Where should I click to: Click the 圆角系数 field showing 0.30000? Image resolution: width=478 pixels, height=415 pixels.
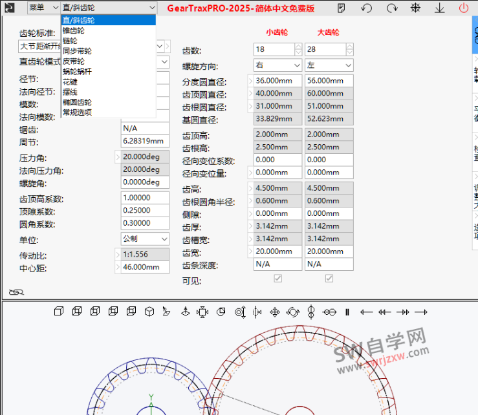tap(145, 223)
